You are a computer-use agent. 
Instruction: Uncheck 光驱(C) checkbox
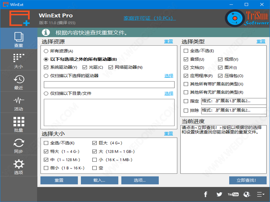[x=84, y=67]
